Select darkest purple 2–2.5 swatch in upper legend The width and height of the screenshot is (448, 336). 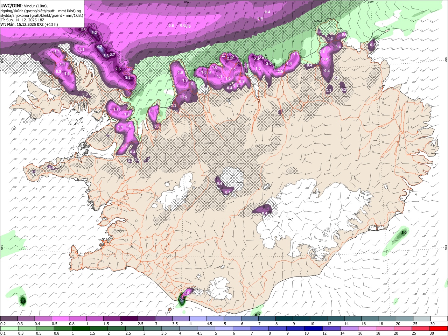(129, 319)
